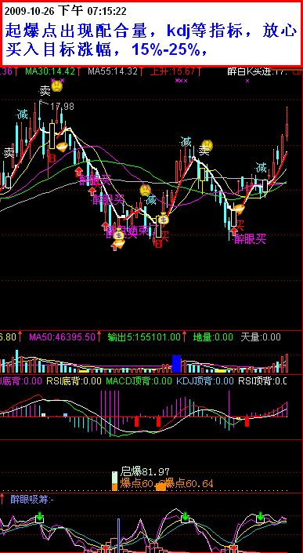Image resolution: width=303 pixels, height=553 pixels.
Task: Click the red B under the 17.98 peak candle
Action: click(52, 158)
